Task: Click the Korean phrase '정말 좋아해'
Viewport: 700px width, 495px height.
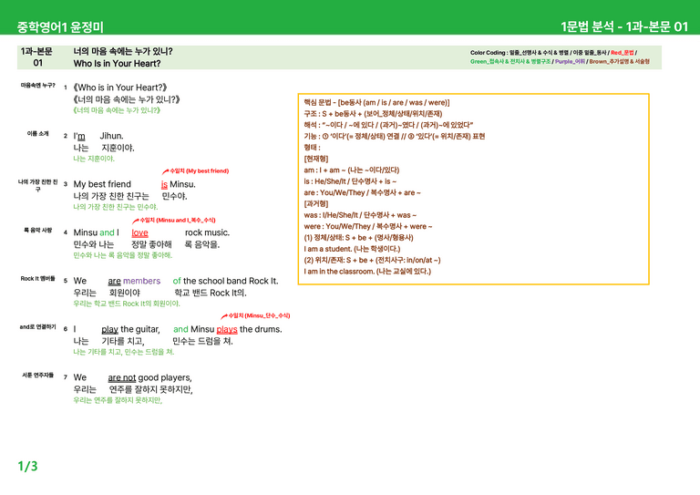Action: [151, 244]
